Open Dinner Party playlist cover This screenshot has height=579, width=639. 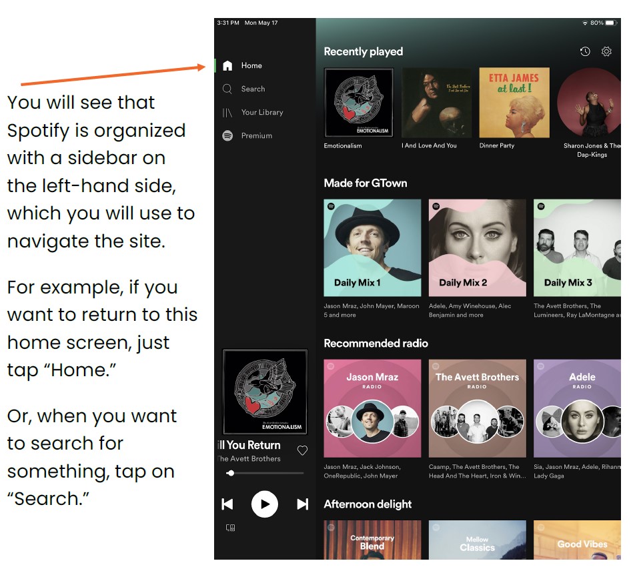point(514,103)
